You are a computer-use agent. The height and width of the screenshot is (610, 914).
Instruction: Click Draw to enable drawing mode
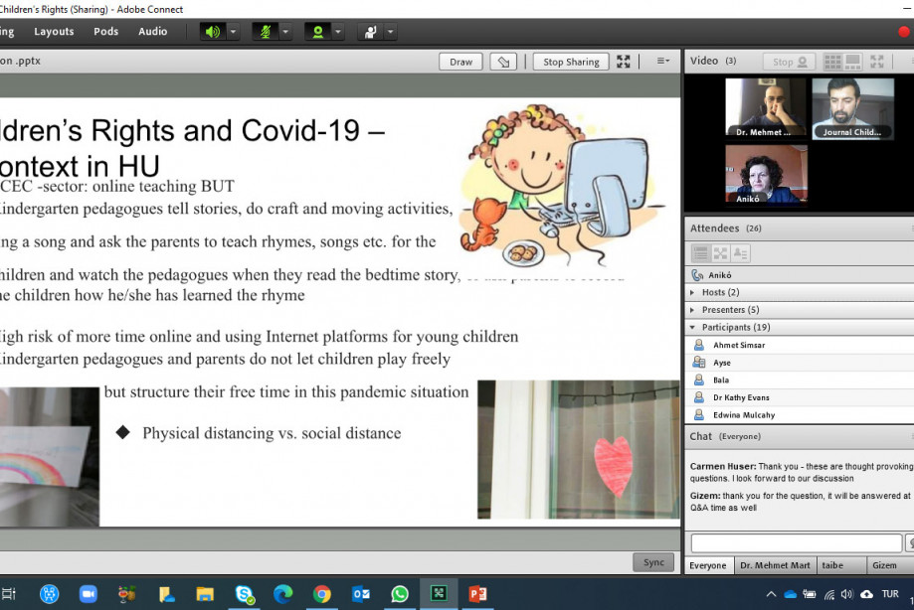pyautogui.click(x=459, y=61)
